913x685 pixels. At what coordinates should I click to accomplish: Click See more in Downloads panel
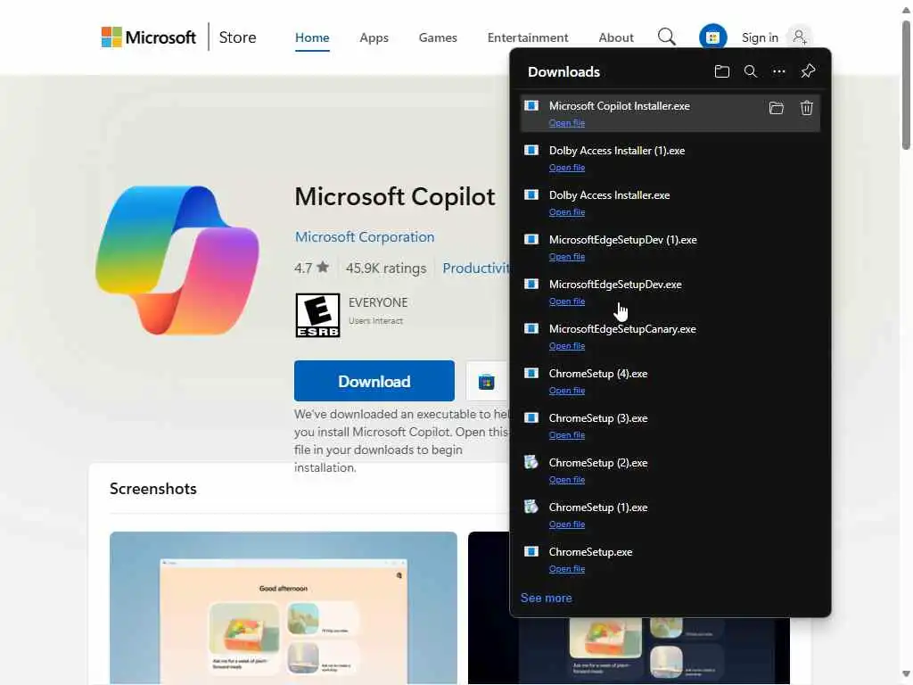(547, 598)
